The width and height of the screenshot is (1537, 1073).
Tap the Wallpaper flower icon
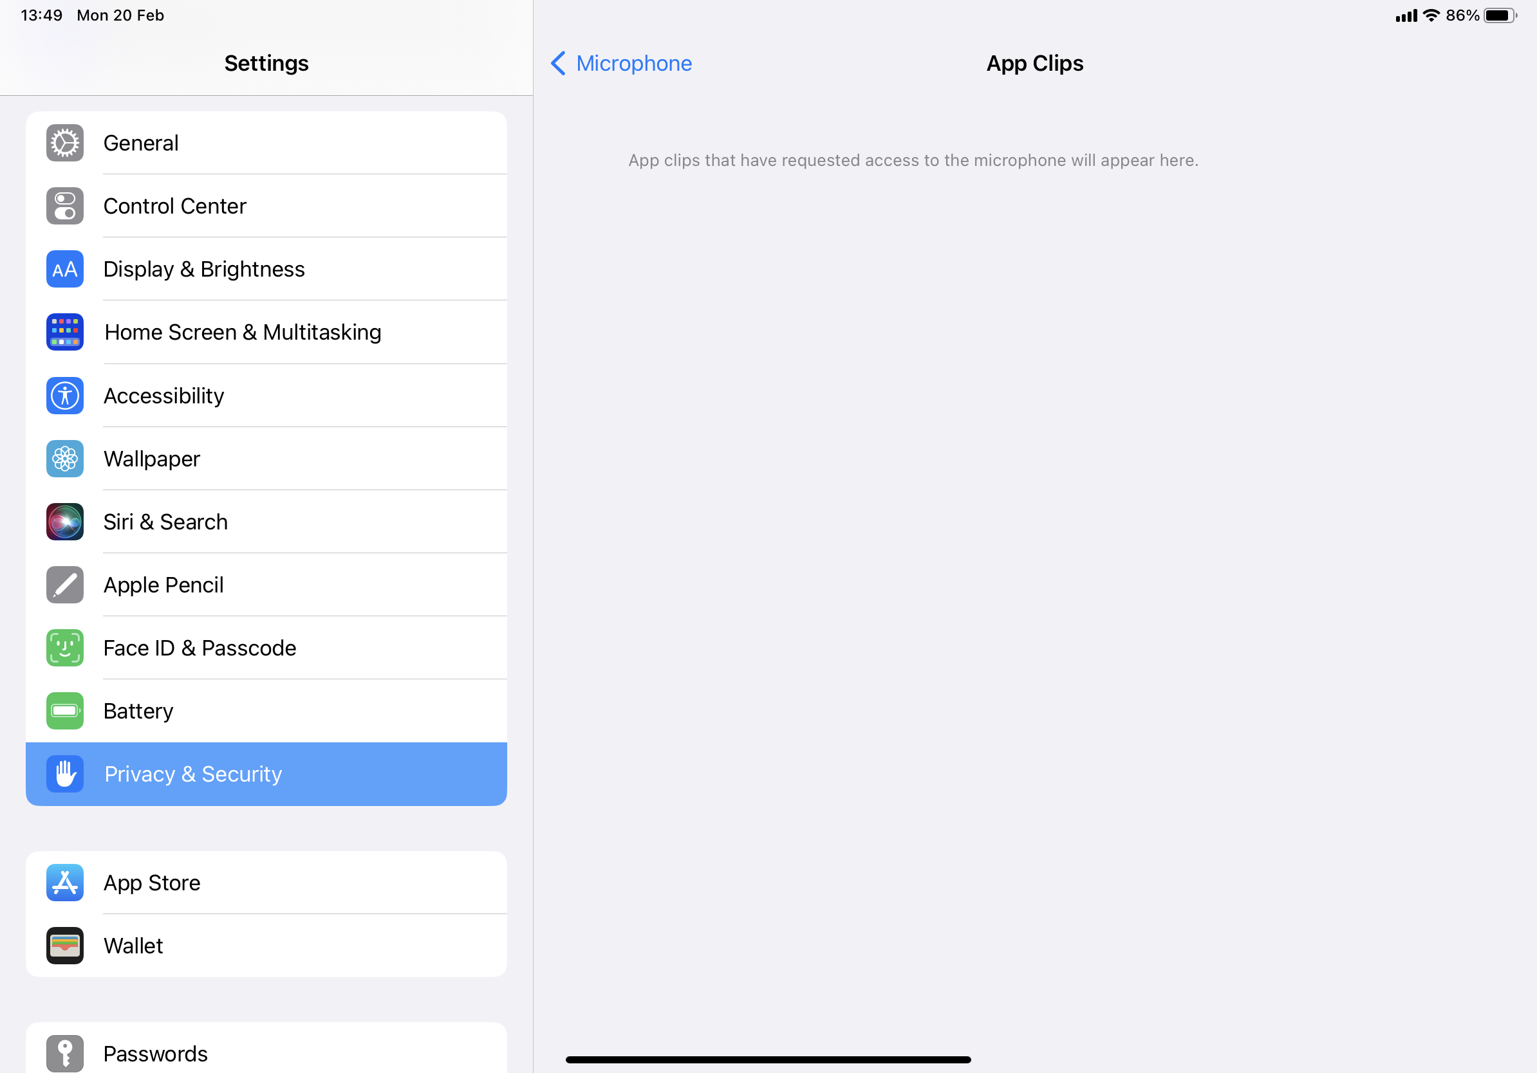[65, 459]
